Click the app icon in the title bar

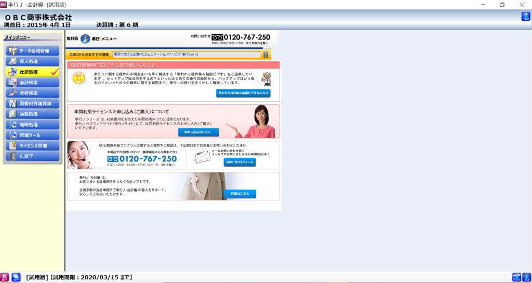4,5
